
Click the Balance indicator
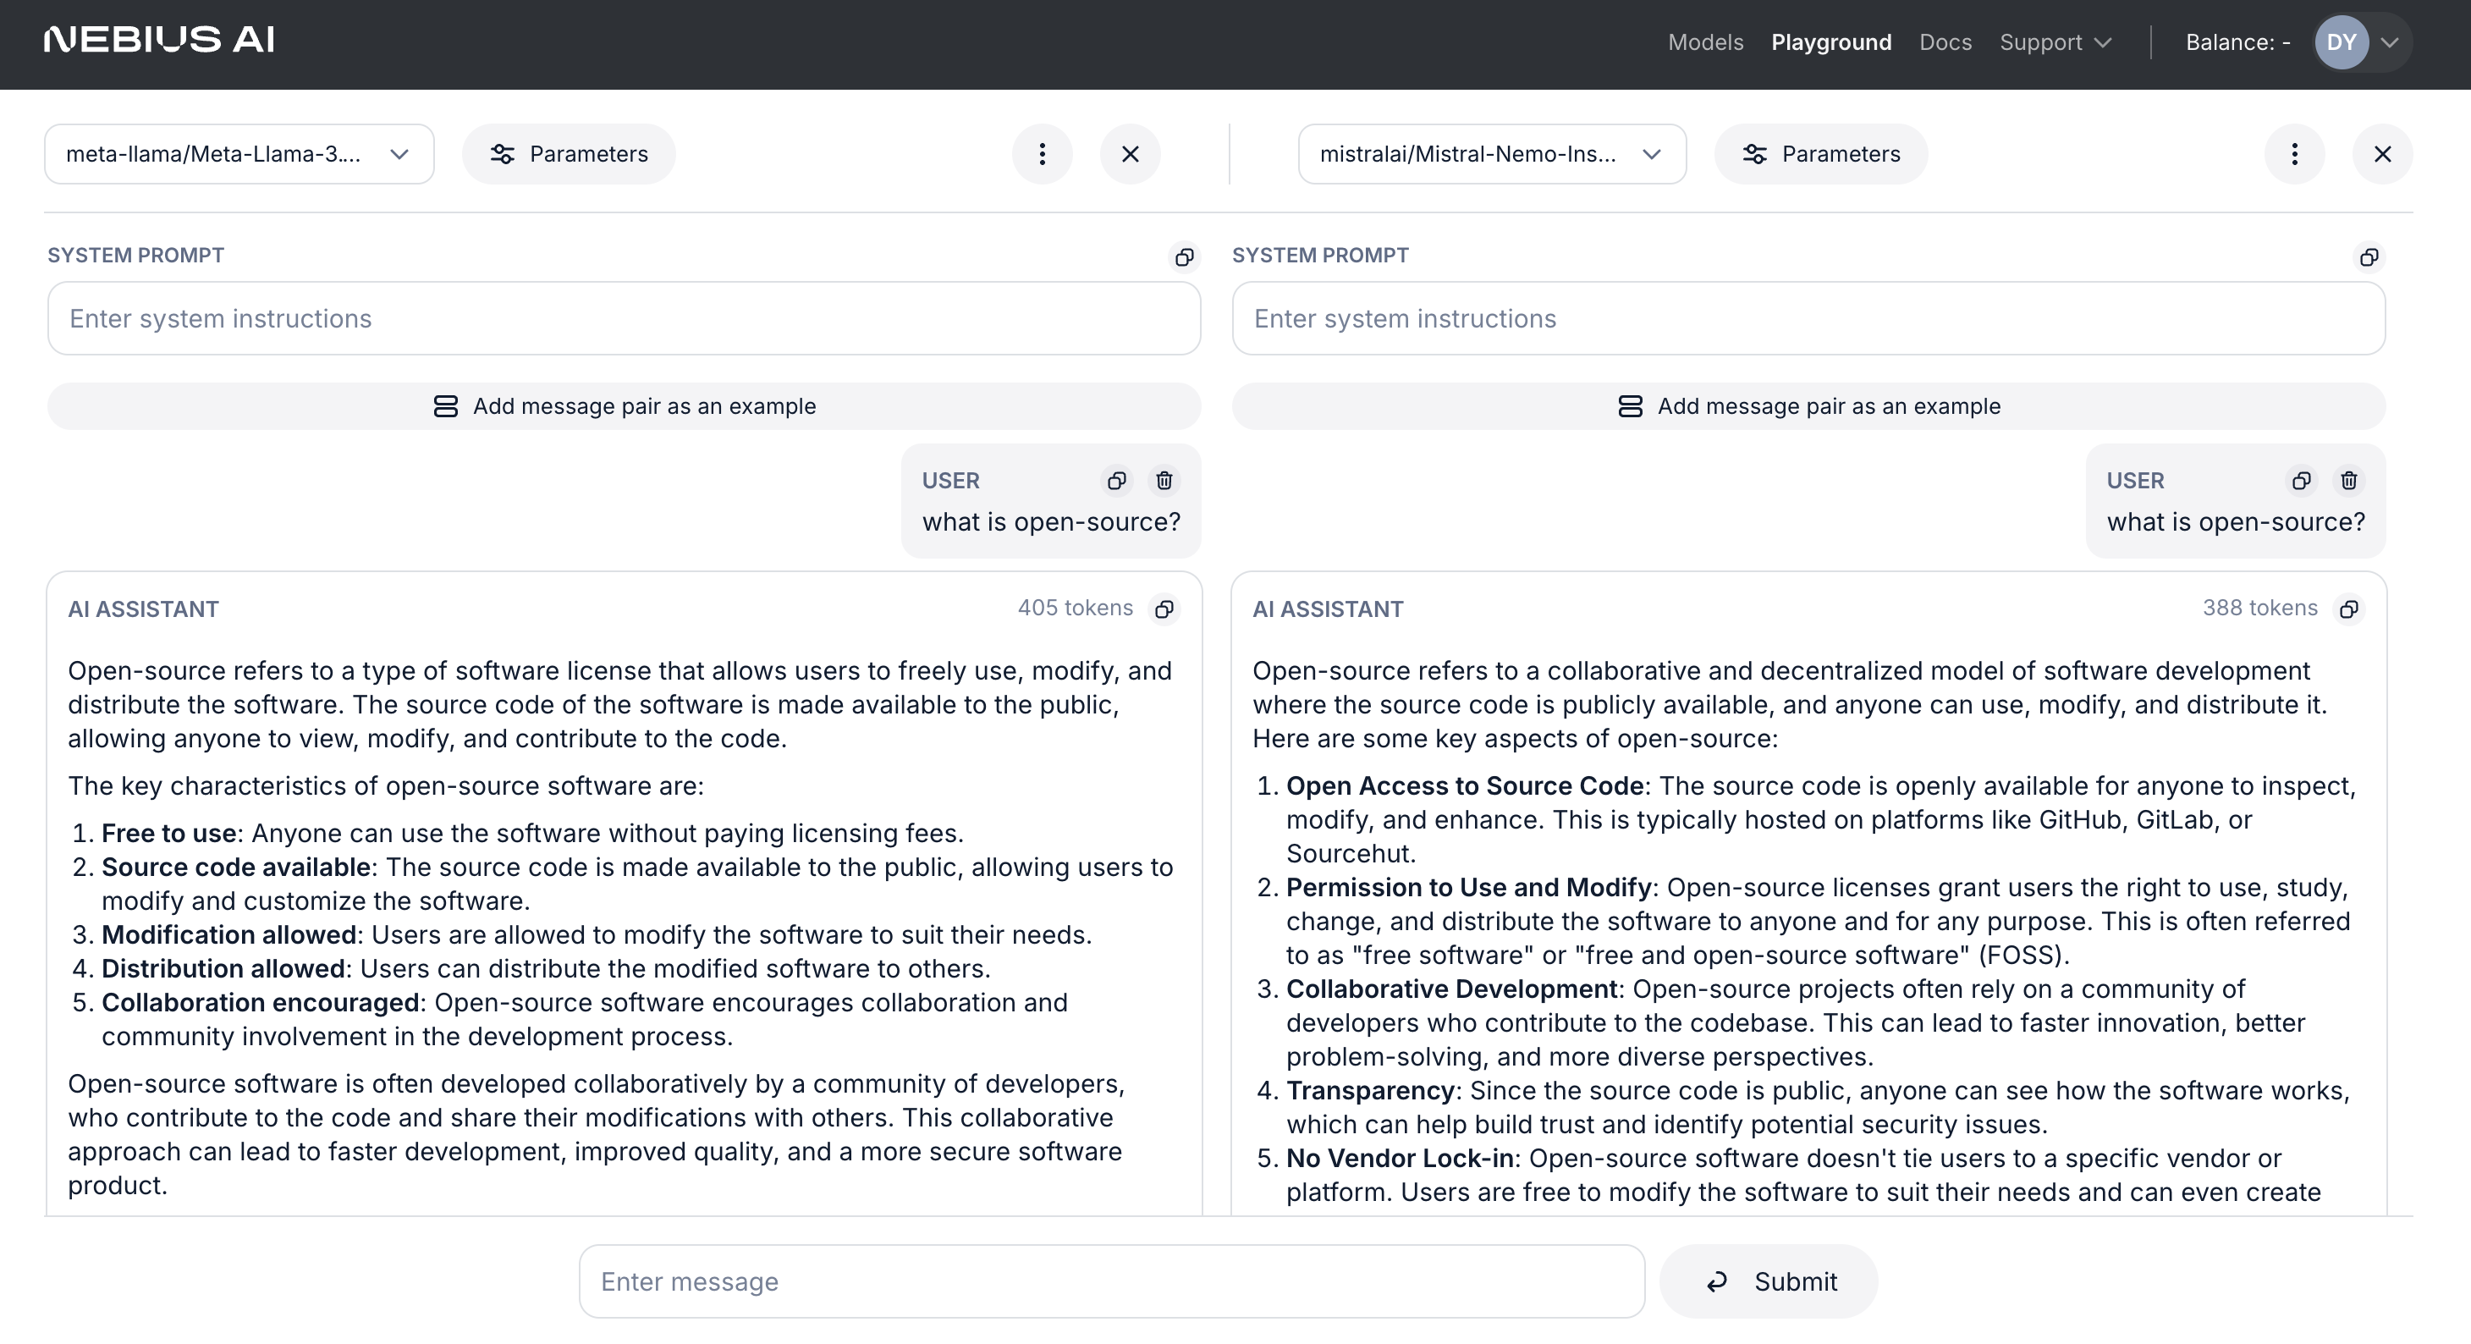point(2238,42)
